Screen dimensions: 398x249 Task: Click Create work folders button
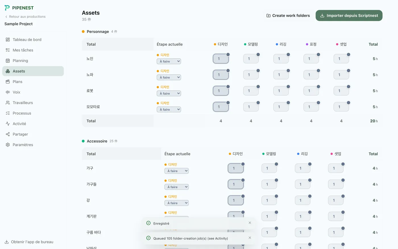coord(288,16)
